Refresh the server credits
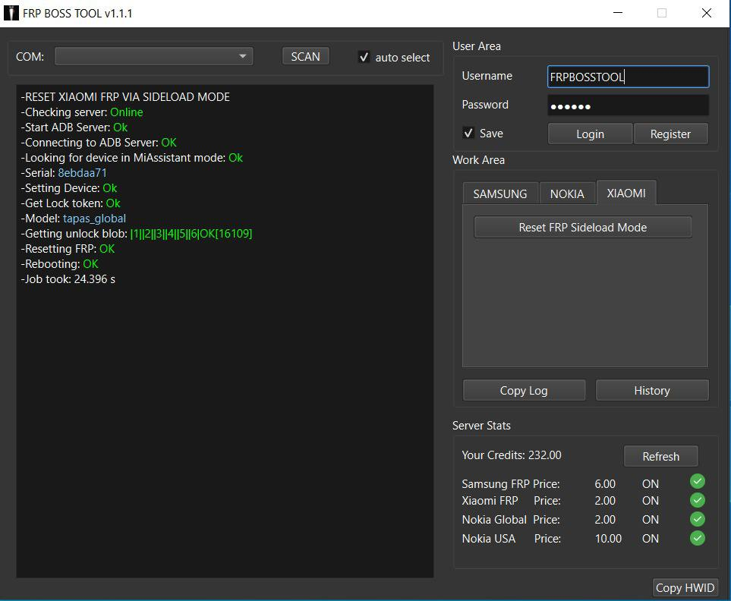Viewport: 731px width, 601px height. tap(660, 456)
